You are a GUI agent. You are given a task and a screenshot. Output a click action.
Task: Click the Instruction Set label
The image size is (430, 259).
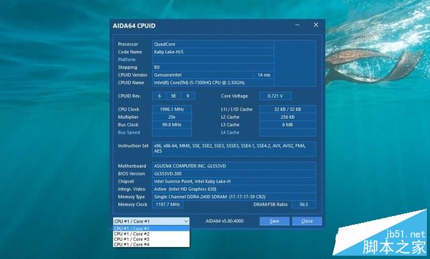(x=133, y=146)
